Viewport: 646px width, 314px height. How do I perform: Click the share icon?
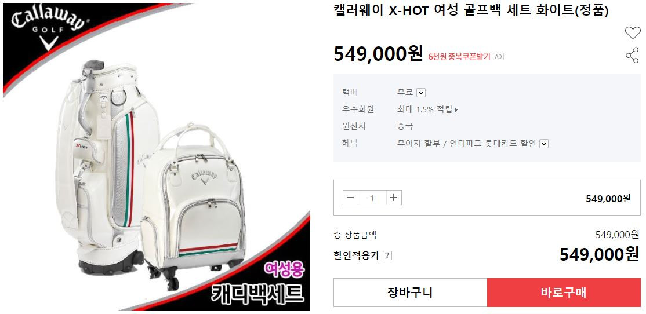coord(632,55)
